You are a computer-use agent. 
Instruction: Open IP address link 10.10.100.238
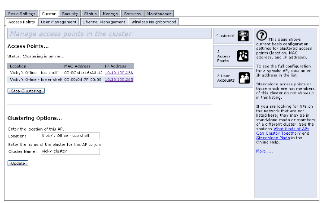[119, 73]
